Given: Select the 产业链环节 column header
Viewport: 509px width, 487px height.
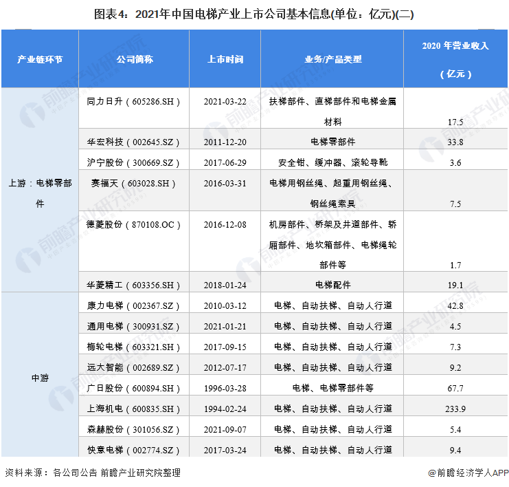Looking at the screenshot, I should tap(40, 59).
